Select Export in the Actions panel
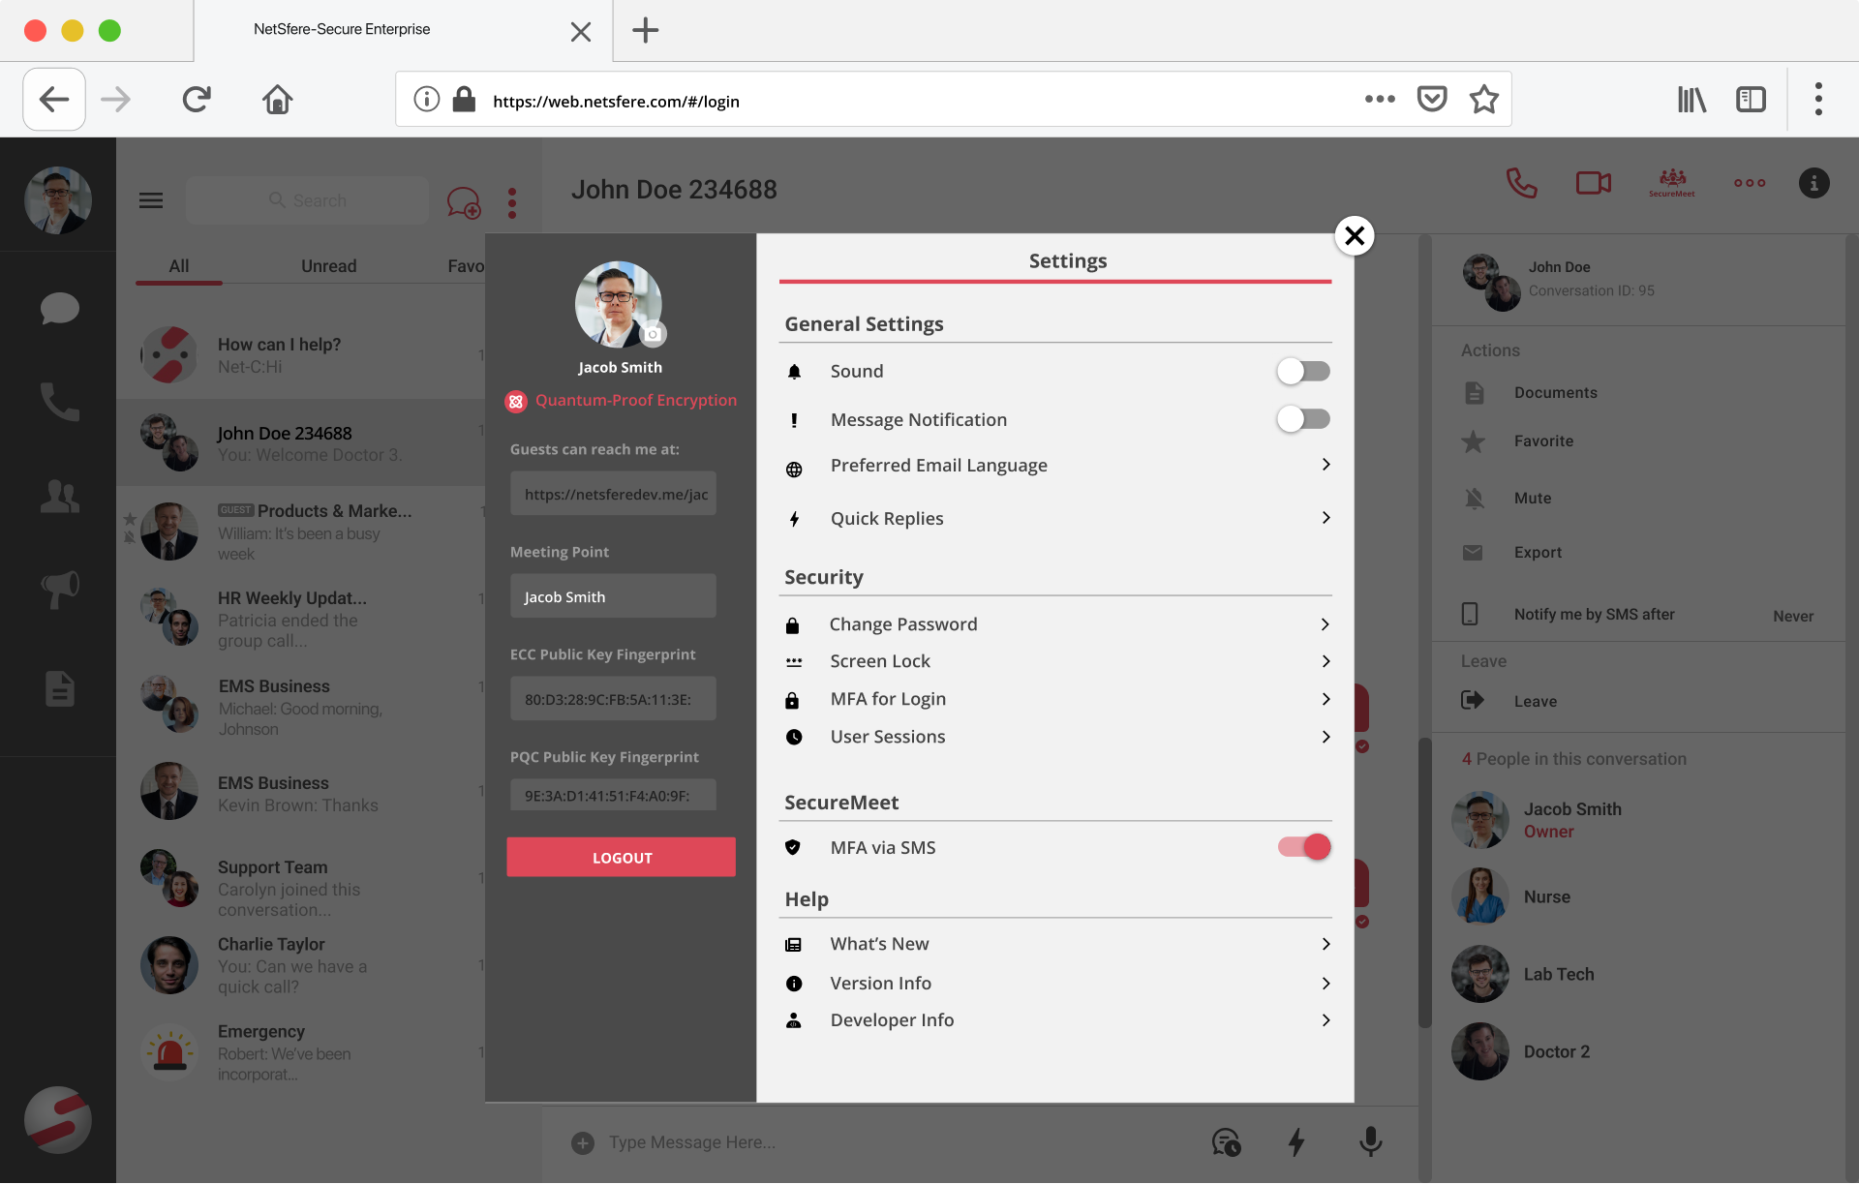1859x1184 pixels. coord(1538,553)
